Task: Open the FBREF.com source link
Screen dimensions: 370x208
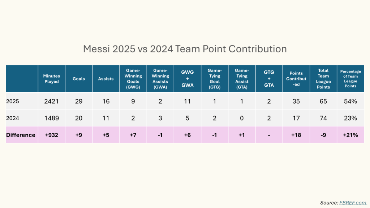Action: [x=353, y=203]
